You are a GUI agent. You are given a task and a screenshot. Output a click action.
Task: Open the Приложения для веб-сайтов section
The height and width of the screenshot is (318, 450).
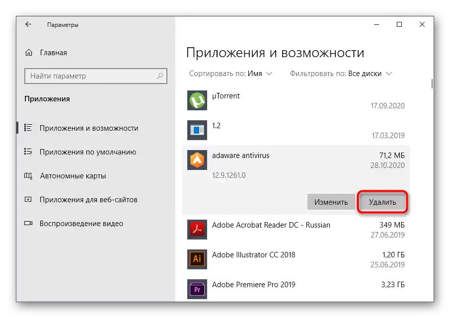tap(88, 199)
